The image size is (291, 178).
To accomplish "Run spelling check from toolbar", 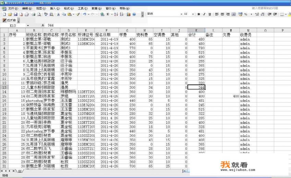I will (46, 14).
